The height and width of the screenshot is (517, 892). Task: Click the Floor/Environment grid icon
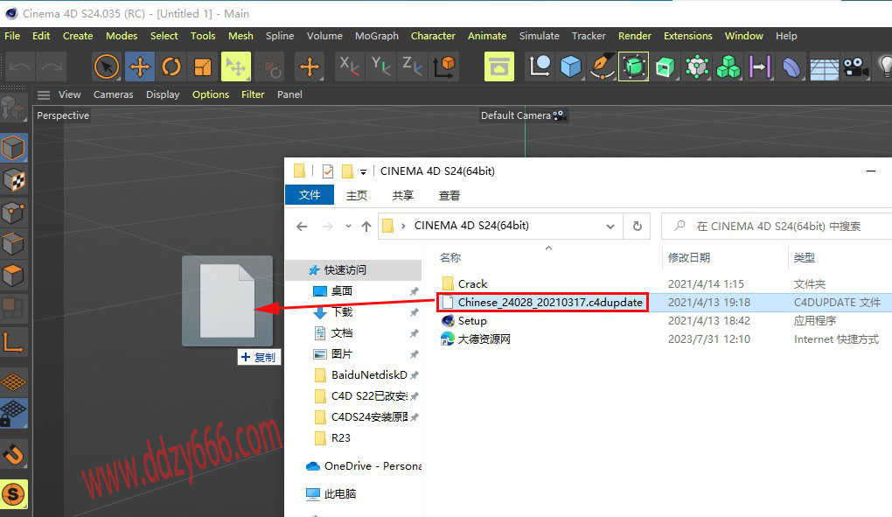(823, 67)
